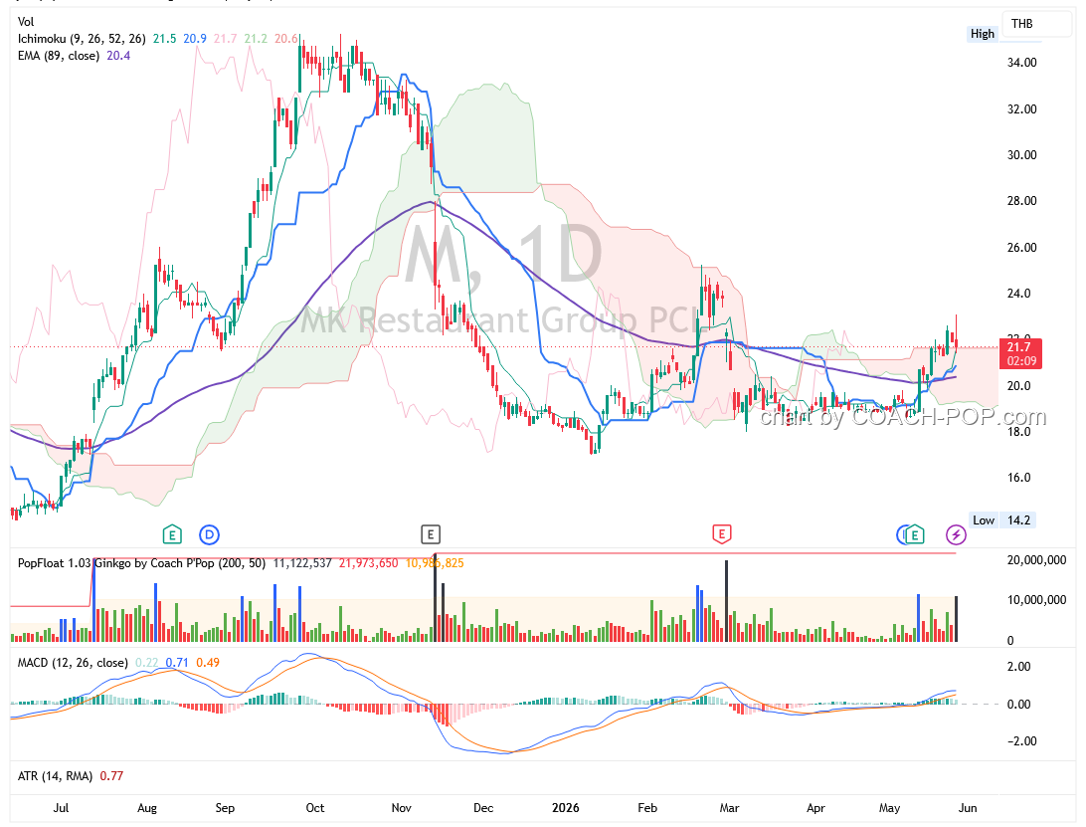
Task: Click the 2026 label on time axis
Action: [x=566, y=808]
